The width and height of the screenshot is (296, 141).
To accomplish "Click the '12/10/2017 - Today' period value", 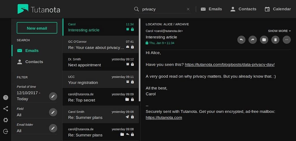I will coord(29,96).
